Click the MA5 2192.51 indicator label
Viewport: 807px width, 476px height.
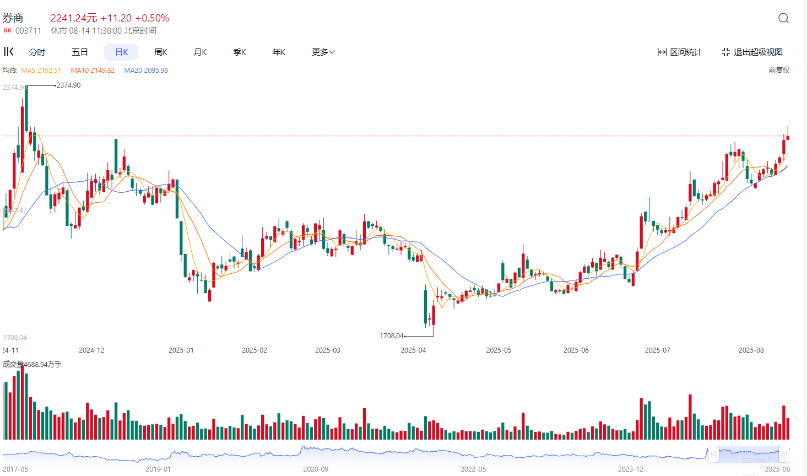[41, 70]
